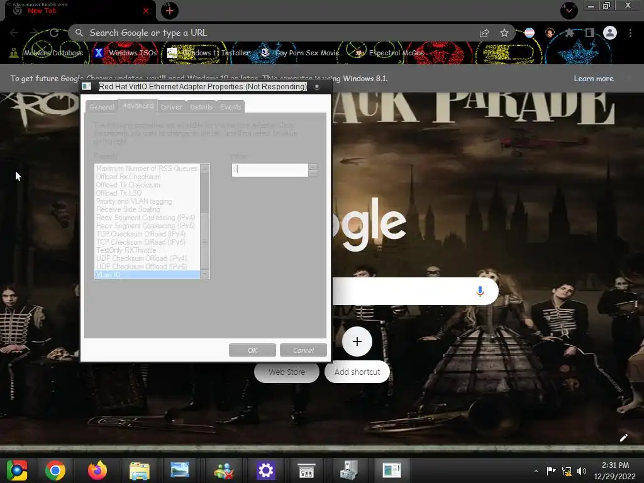Click Cancel in the adapter Properties dialog
Image resolution: width=644 pixels, height=483 pixels.
[303, 350]
